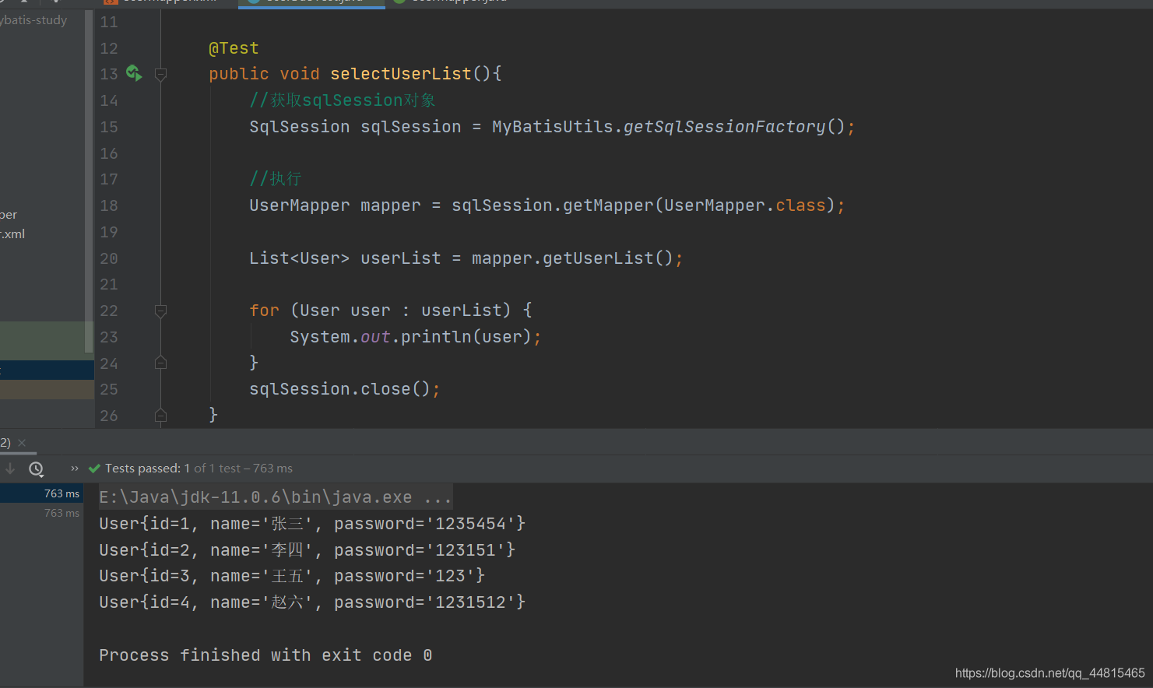The height and width of the screenshot is (688, 1153).
Task: Select the run tab labeled "2)"
Action: 5,442
